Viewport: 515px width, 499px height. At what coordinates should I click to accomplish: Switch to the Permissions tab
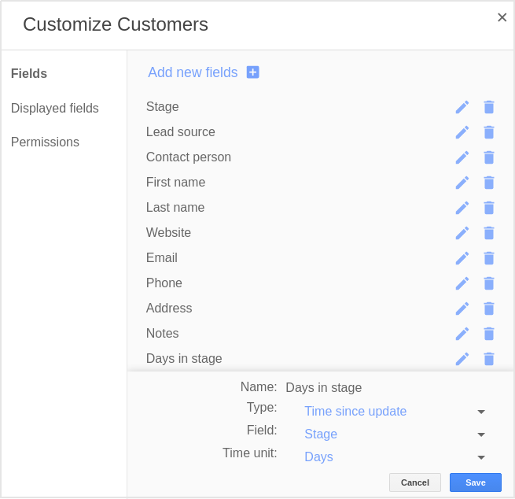pyautogui.click(x=45, y=142)
